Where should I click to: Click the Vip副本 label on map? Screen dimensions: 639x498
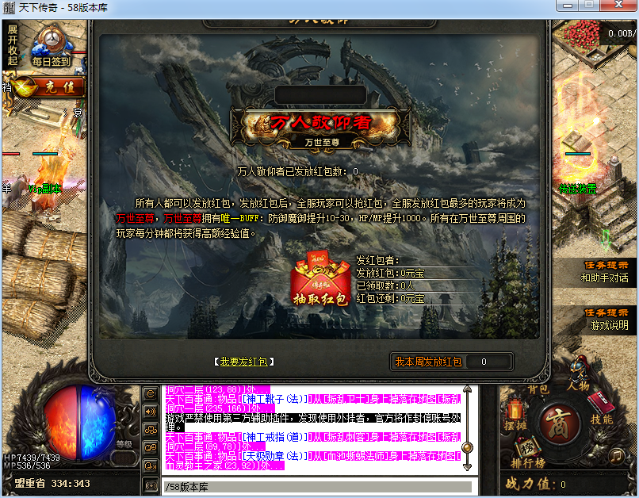coord(45,189)
